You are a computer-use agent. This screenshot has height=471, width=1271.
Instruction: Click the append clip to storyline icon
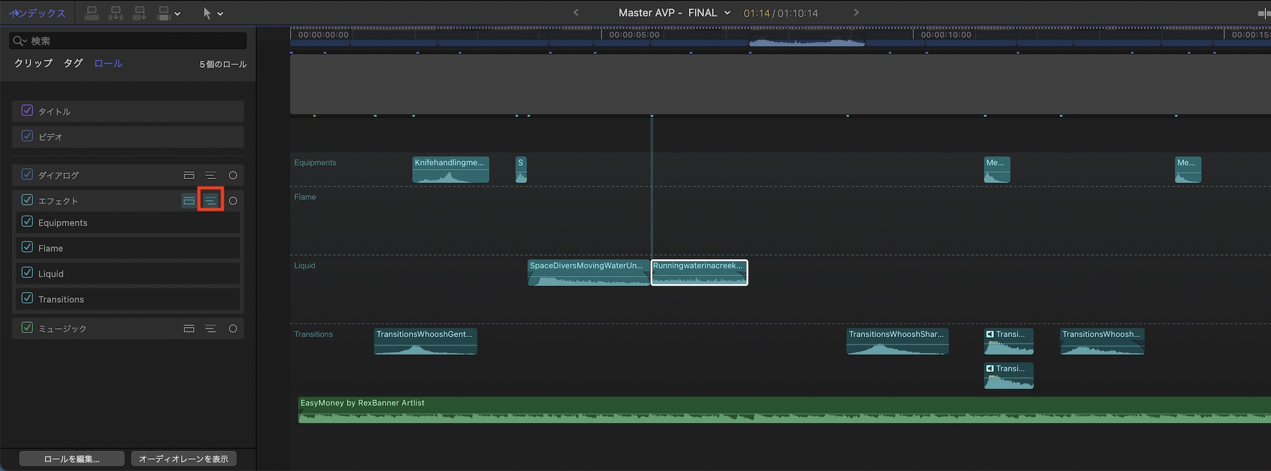pyautogui.click(x=140, y=13)
